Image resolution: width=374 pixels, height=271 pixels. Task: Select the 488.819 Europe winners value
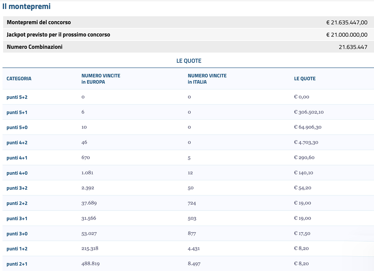[90, 264]
